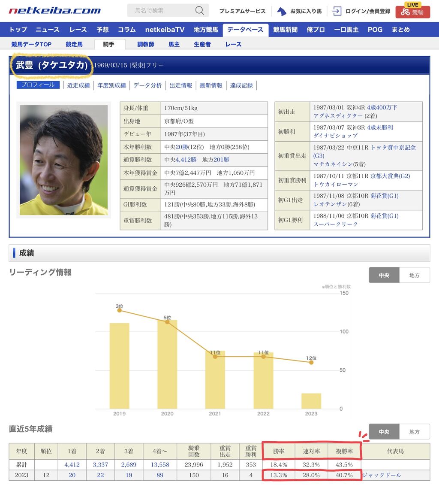Viewport: 439px width, 485px height.
Task: Open 年度別成績 tab
Action: (111, 85)
